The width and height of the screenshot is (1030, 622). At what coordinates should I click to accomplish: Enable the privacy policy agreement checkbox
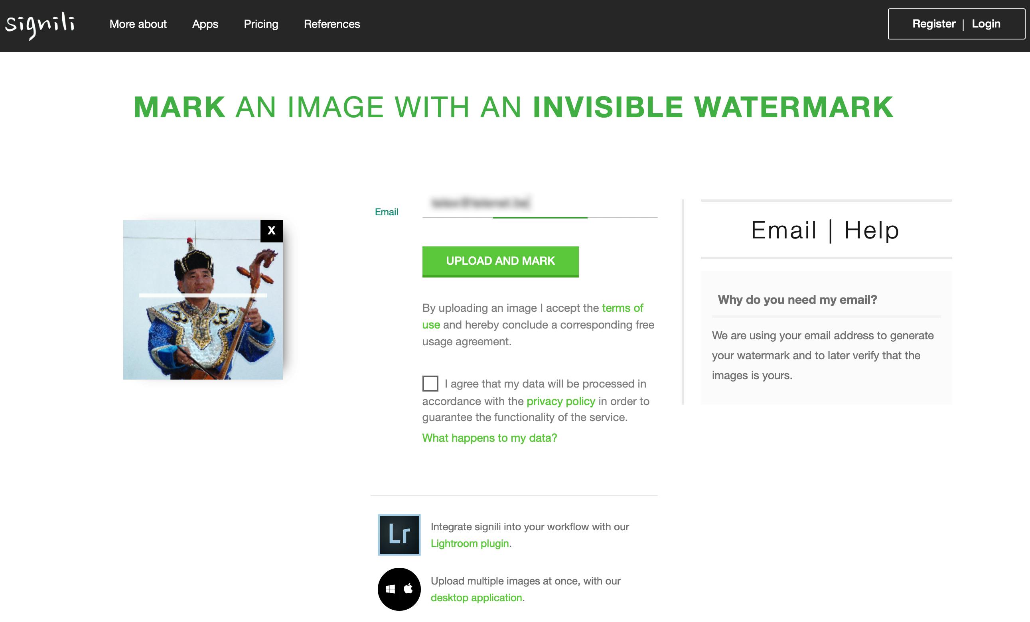[x=430, y=384]
